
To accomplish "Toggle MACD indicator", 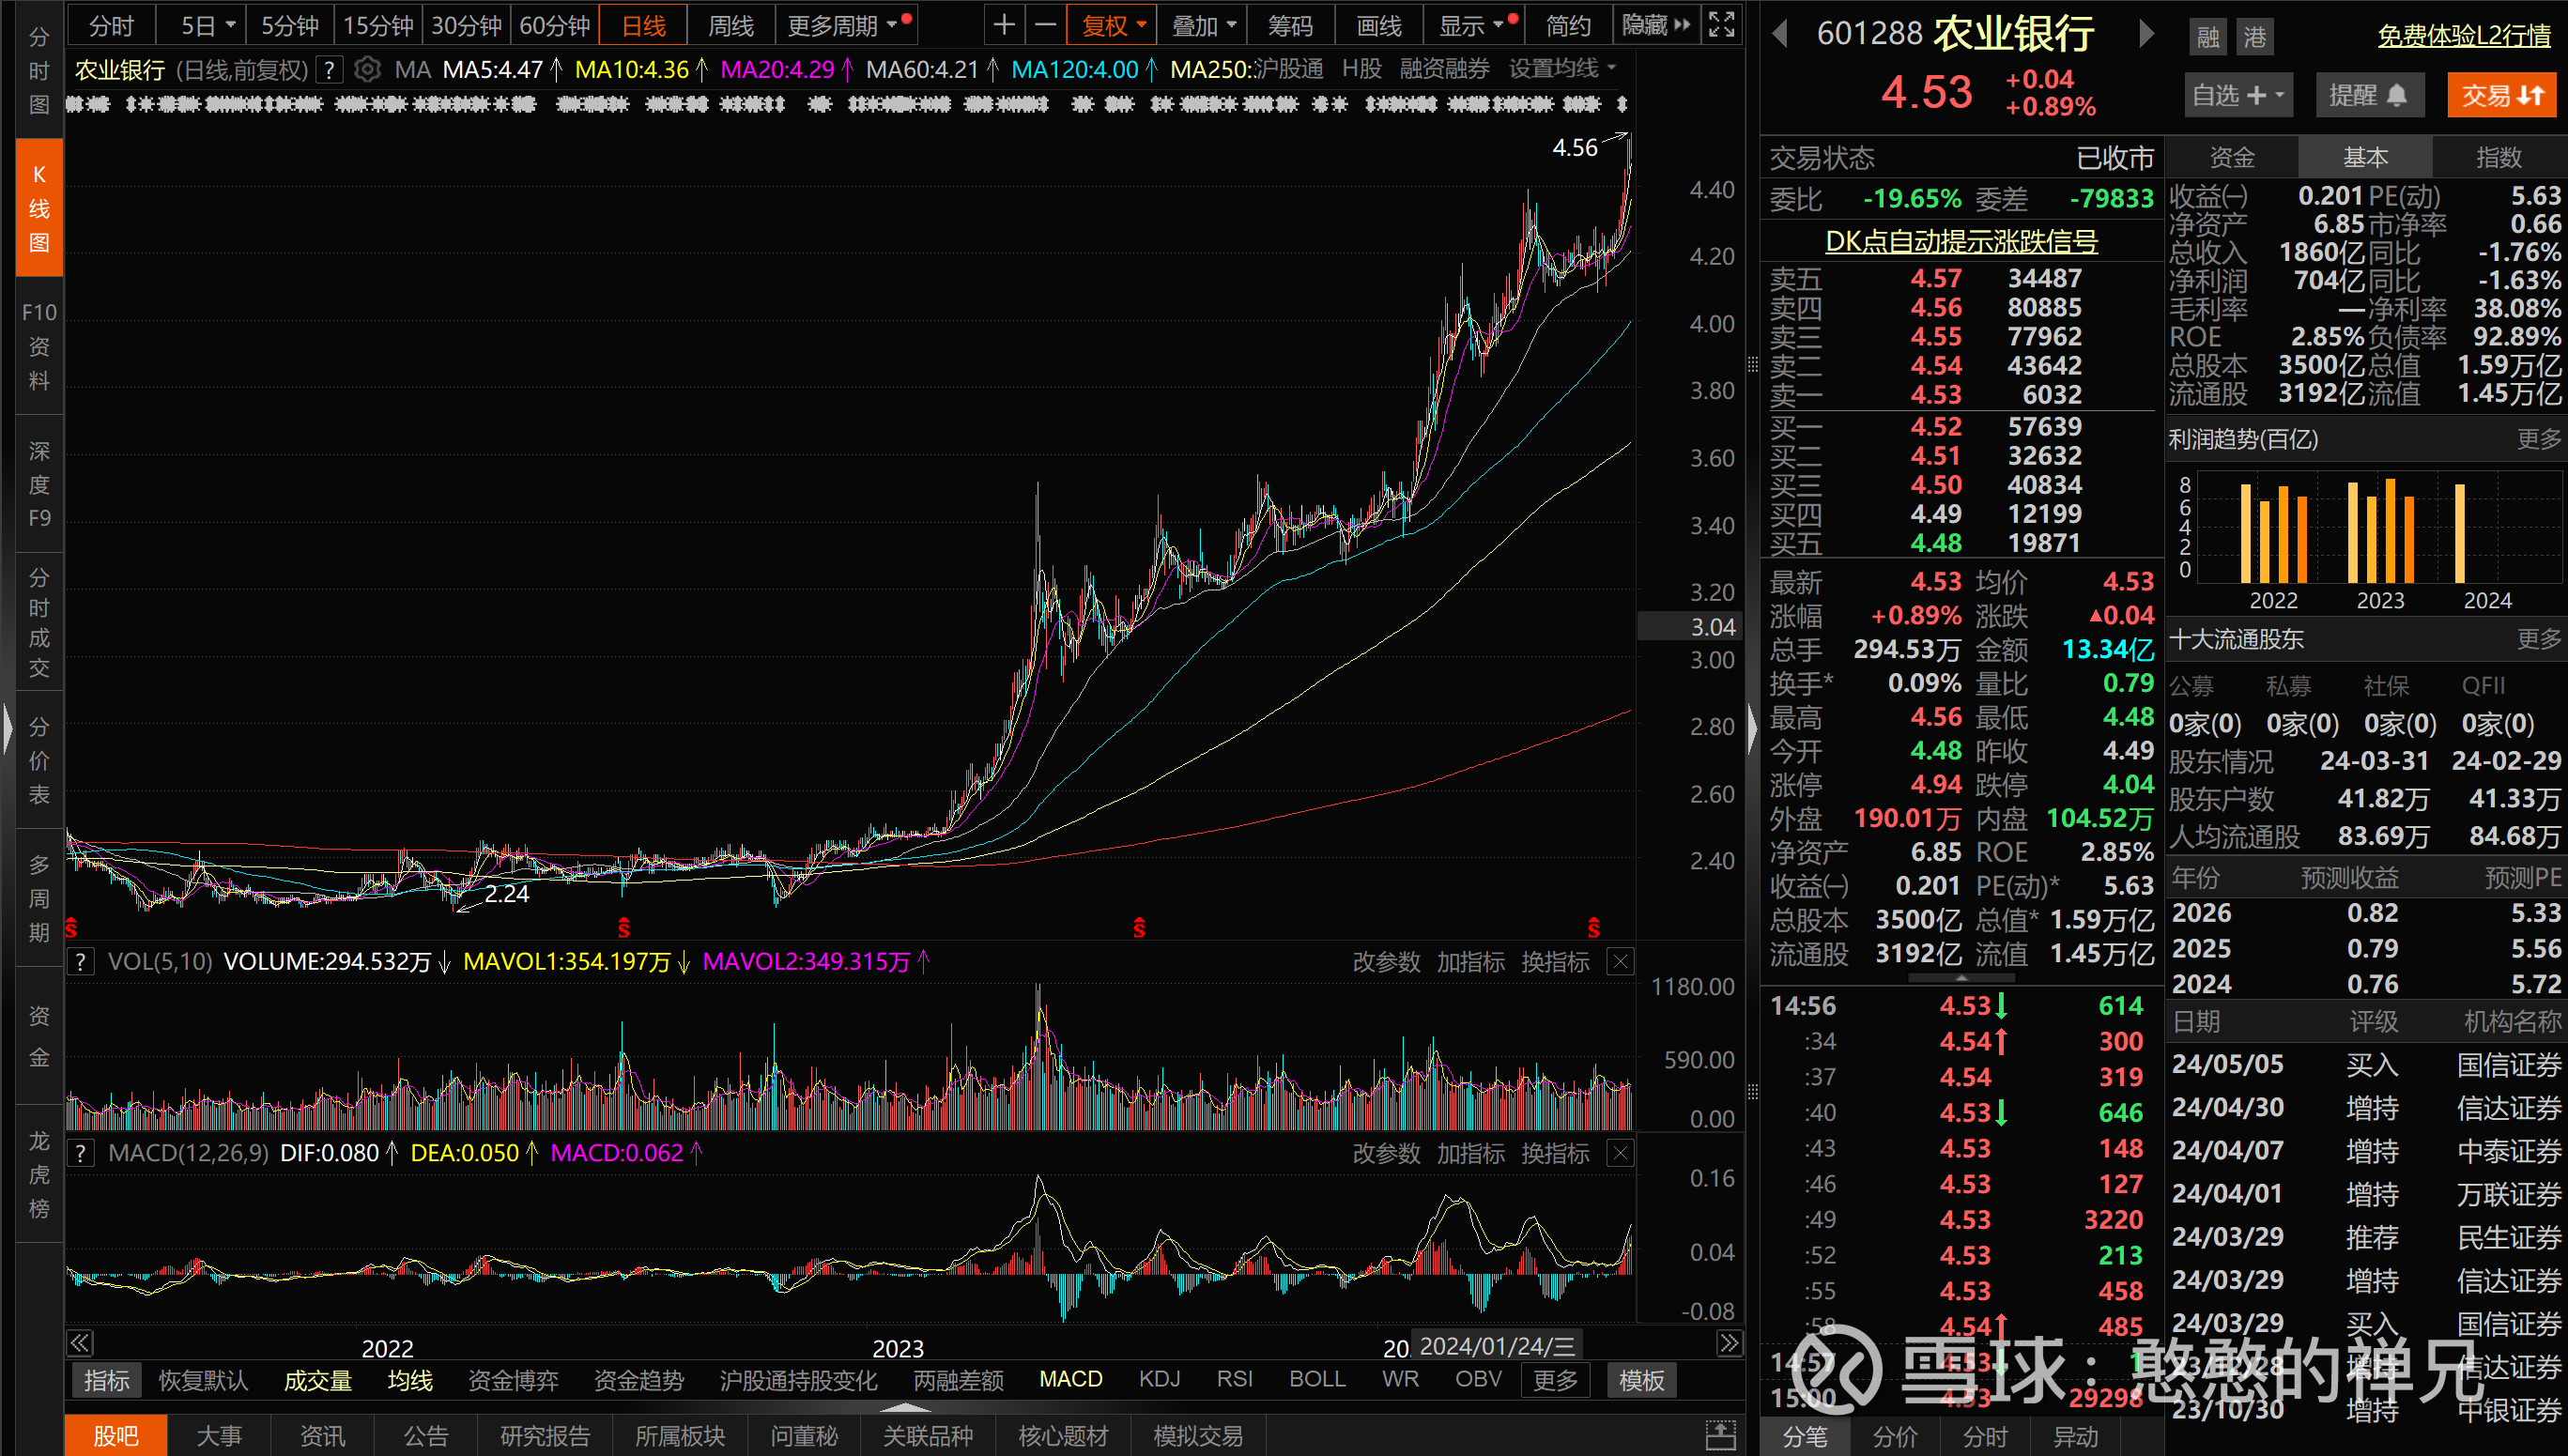I will [x=1070, y=1379].
